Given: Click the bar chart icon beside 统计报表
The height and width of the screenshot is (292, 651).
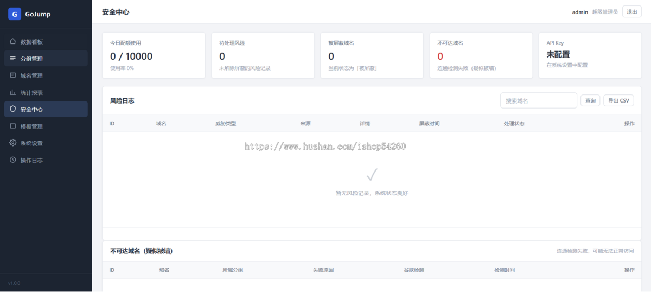Looking at the screenshot, I should click(12, 92).
